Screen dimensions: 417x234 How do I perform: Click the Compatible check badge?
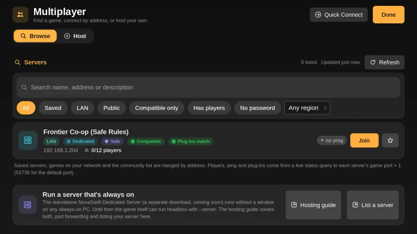coord(146,141)
